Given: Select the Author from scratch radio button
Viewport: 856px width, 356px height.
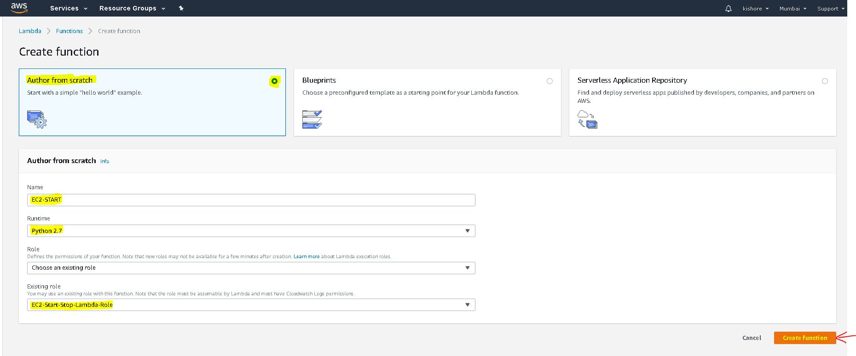Looking at the screenshot, I should (274, 81).
